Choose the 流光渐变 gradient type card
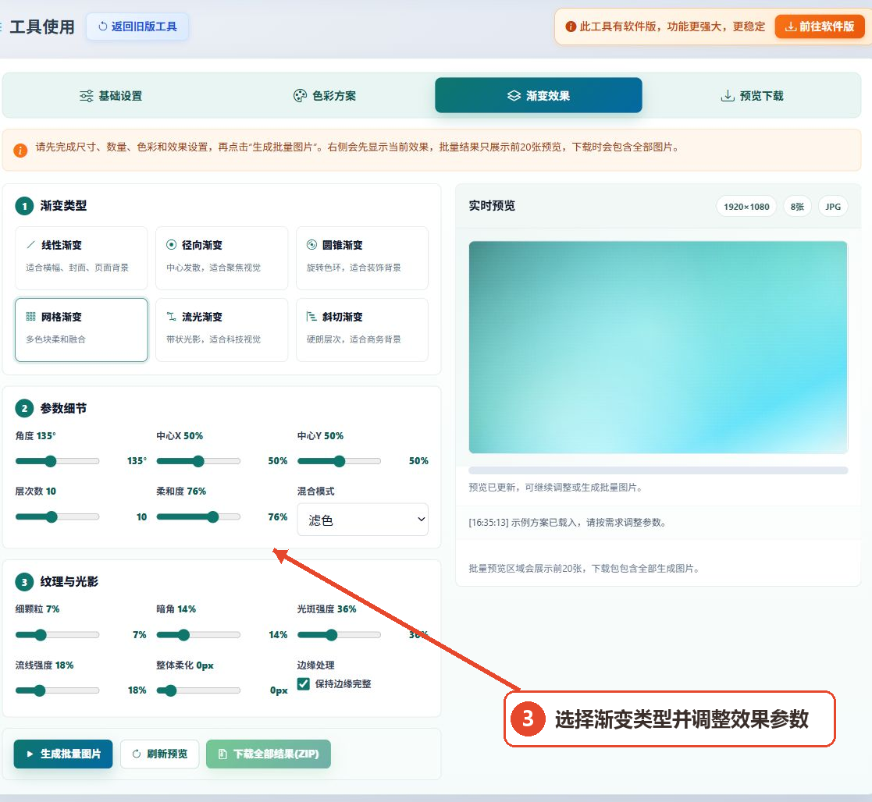872x802 pixels. [x=222, y=330]
